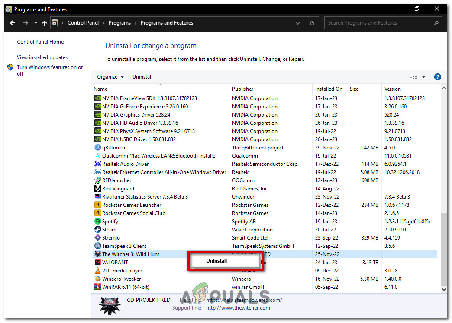452x323 pixels.
Task: Click the scrollbar up arrow
Action: click(444, 88)
